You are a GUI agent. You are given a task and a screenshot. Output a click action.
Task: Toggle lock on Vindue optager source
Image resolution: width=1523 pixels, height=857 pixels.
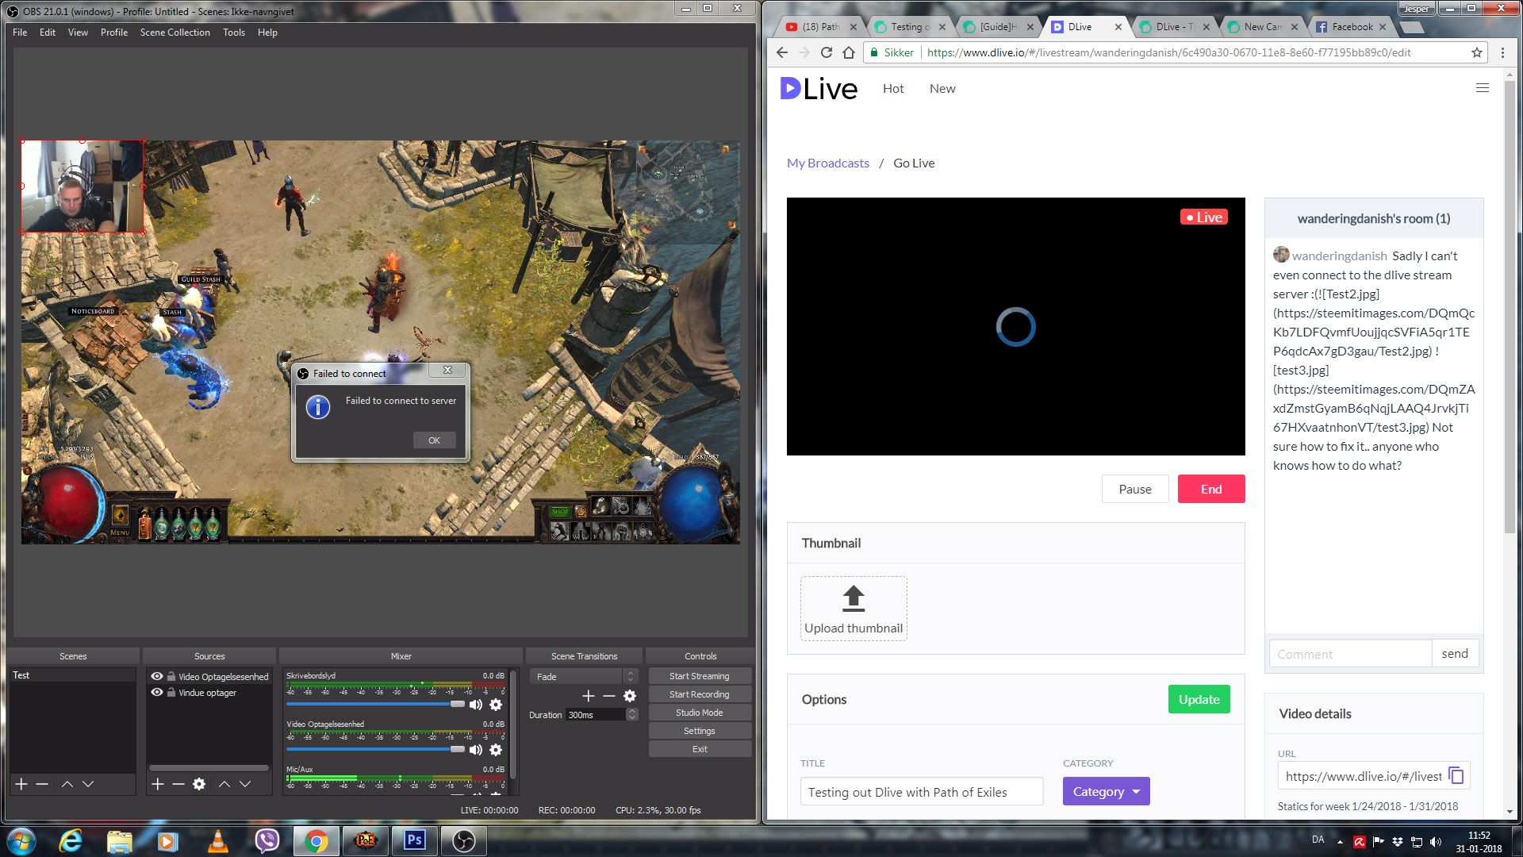pyautogui.click(x=171, y=692)
